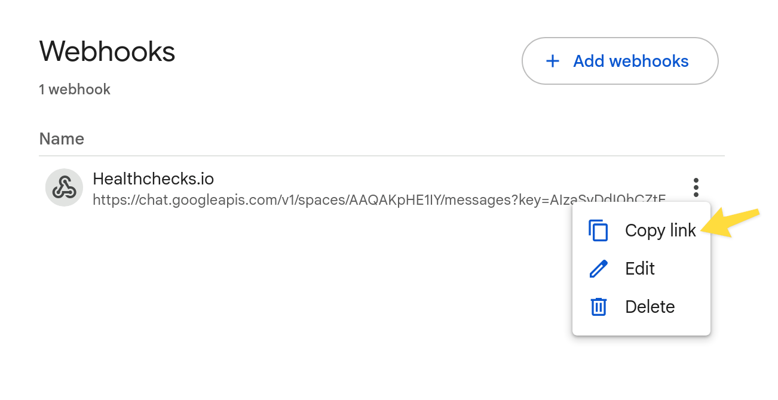
Task: Choose Delete from the webhook menu
Action: click(650, 306)
